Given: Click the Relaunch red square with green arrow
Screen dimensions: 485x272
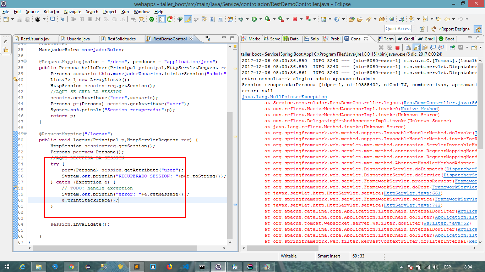Looking at the screenshot, I should pos(309,19).
